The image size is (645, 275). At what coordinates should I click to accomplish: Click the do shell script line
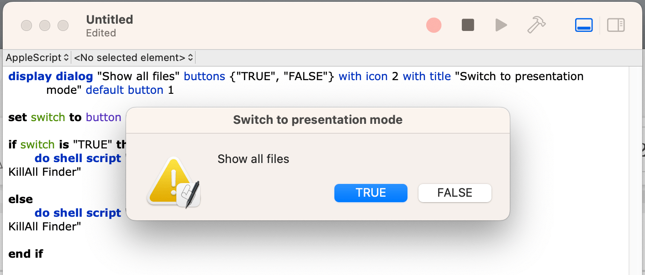coord(78,158)
